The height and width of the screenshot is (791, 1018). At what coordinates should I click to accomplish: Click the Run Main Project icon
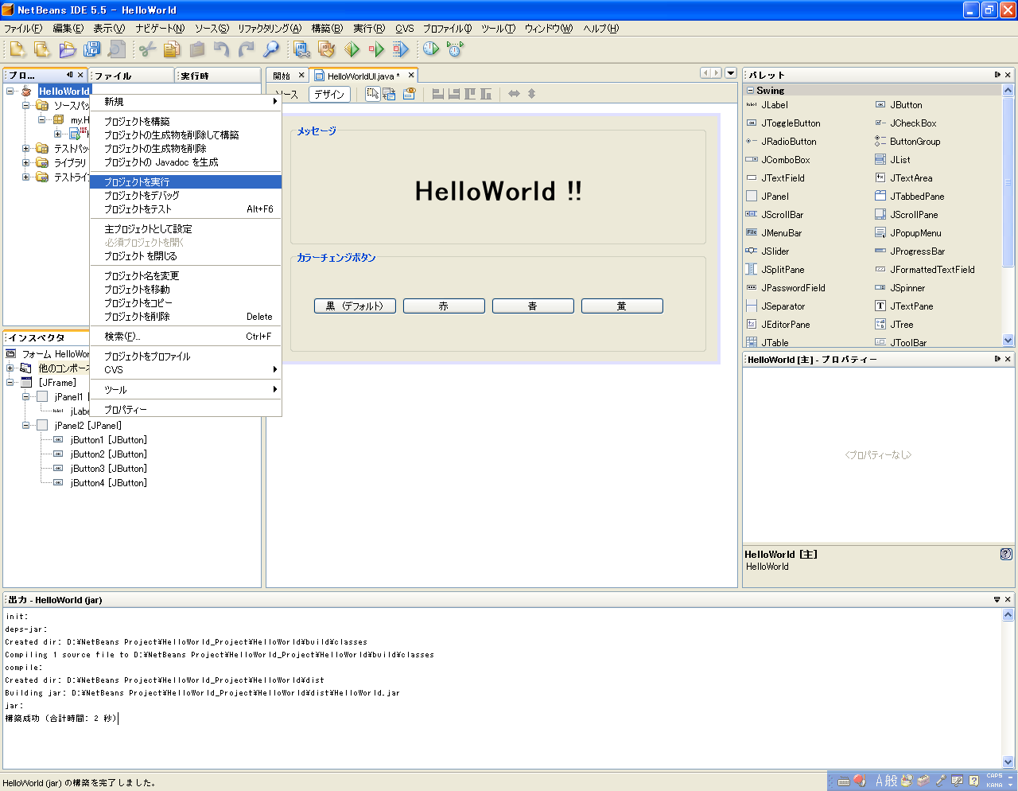click(x=352, y=49)
